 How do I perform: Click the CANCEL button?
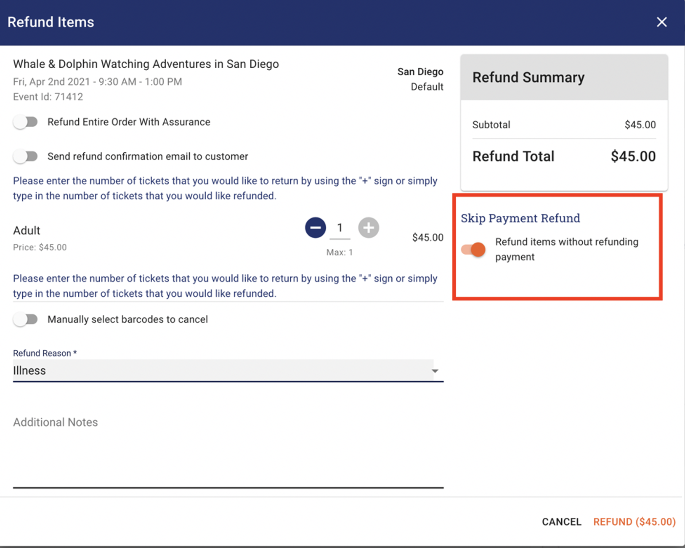561,522
